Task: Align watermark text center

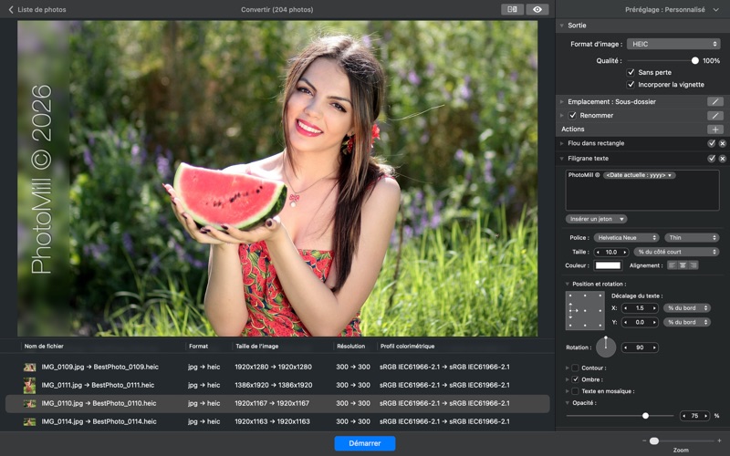Action: pyautogui.click(x=683, y=265)
